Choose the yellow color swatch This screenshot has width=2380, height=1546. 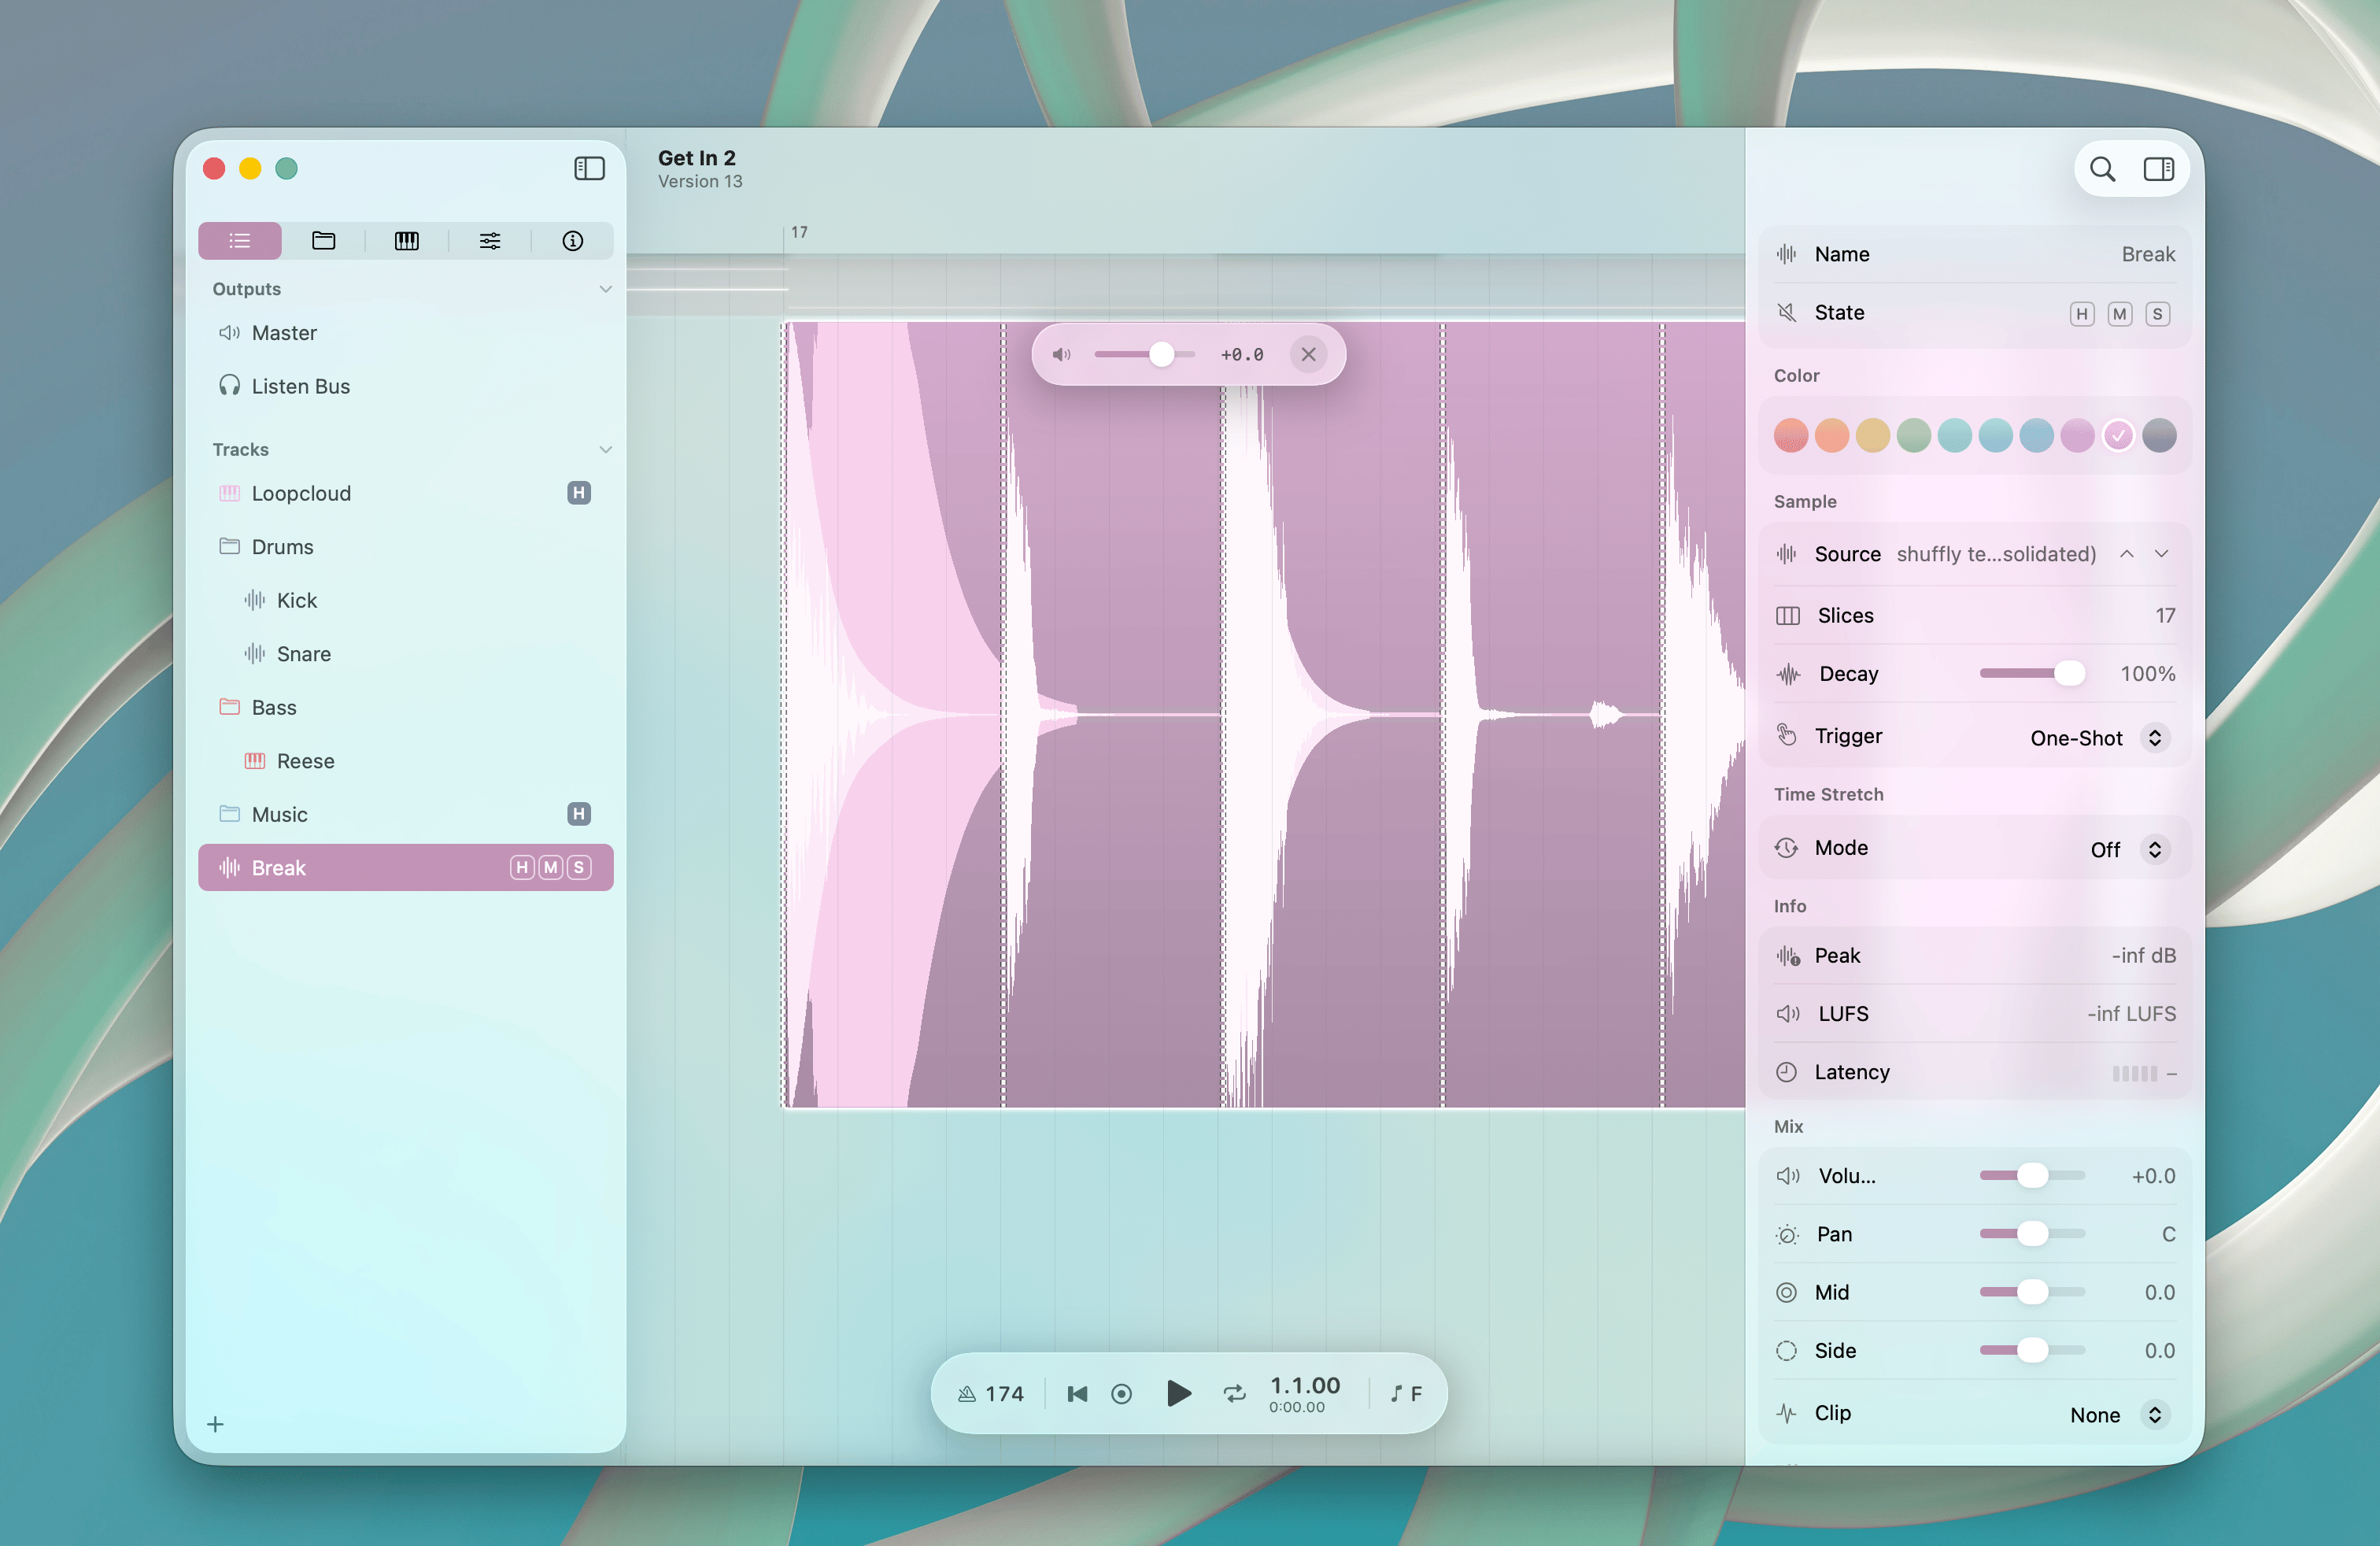[1873, 436]
